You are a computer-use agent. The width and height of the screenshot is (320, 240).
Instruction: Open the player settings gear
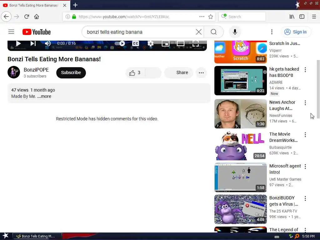click(151, 43)
